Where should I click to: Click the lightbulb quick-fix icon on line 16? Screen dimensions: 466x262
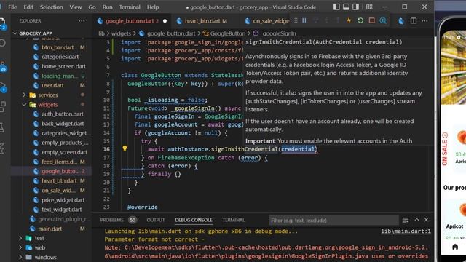pos(125,148)
